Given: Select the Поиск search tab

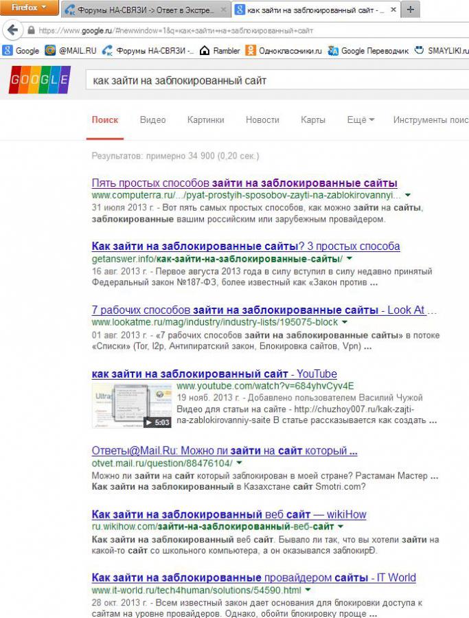Looking at the screenshot, I should [x=105, y=119].
